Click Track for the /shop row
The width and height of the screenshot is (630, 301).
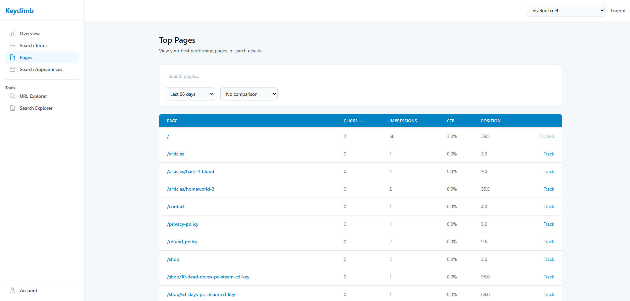tap(549, 259)
